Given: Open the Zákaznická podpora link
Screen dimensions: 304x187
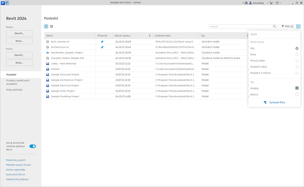Looking at the screenshot, I should point(17,179).
